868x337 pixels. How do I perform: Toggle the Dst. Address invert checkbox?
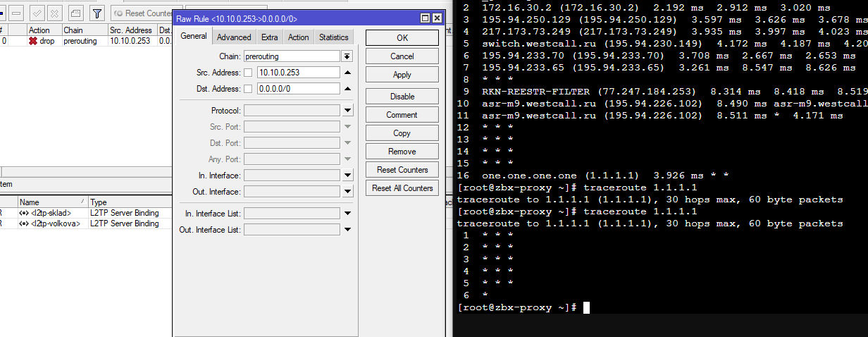tap(248, 89)
